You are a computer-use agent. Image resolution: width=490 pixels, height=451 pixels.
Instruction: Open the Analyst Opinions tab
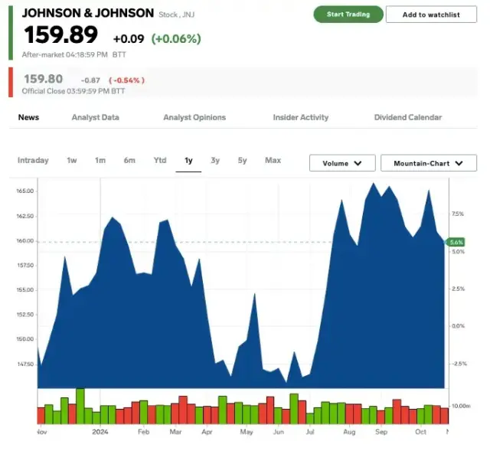(194, 117)
